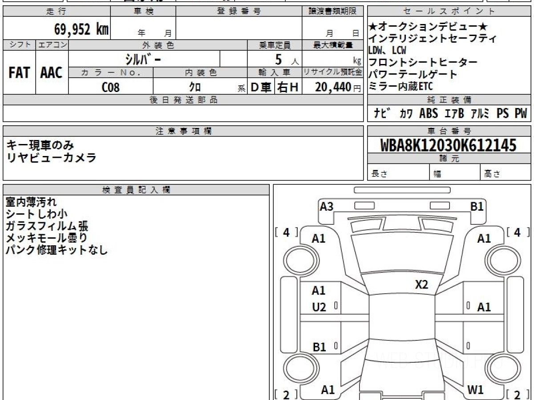Select the "長さ" dimension label
The image size is (534, 400).
[380, 174]
